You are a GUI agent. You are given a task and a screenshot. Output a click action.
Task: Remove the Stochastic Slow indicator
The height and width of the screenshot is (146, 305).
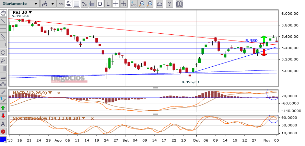coord(92,118)
